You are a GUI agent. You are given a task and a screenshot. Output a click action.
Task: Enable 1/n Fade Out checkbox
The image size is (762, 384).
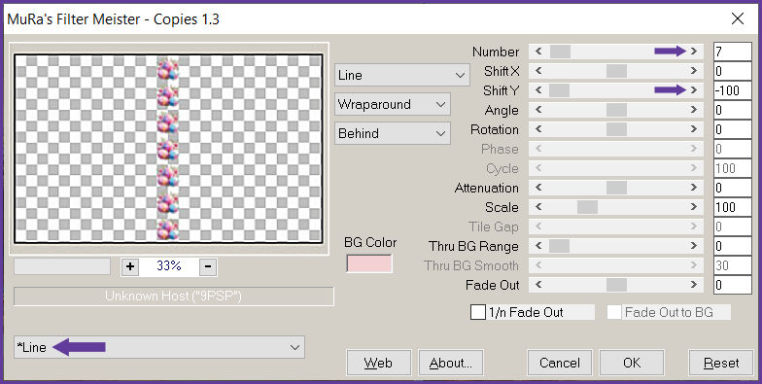coord(478,312)
